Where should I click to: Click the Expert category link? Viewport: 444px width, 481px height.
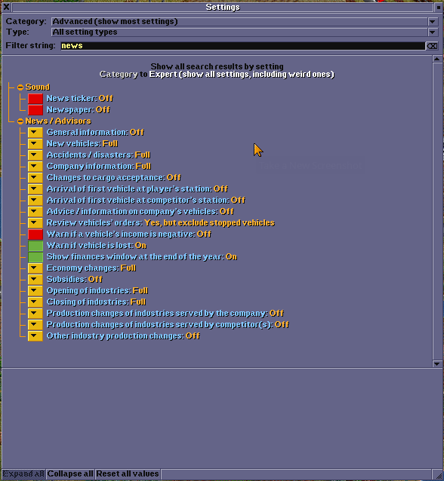click(x=242, y=75)
